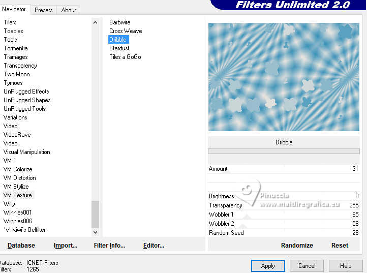Screen dimensions: 367x273
Task: Open the About tab
Action: point(69,10)
